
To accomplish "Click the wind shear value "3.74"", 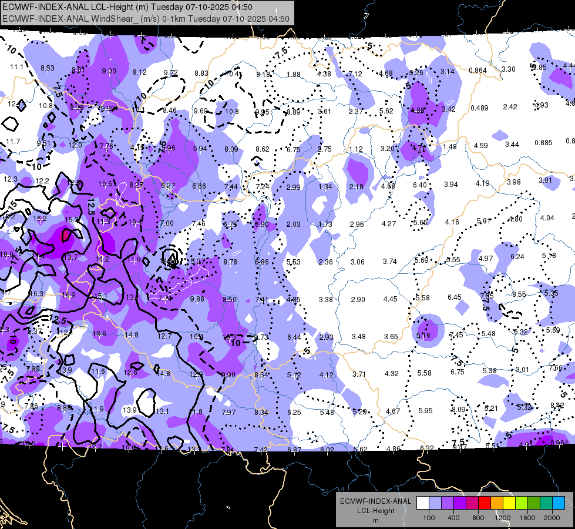I will pyautogui.click(x=390, y=262).
